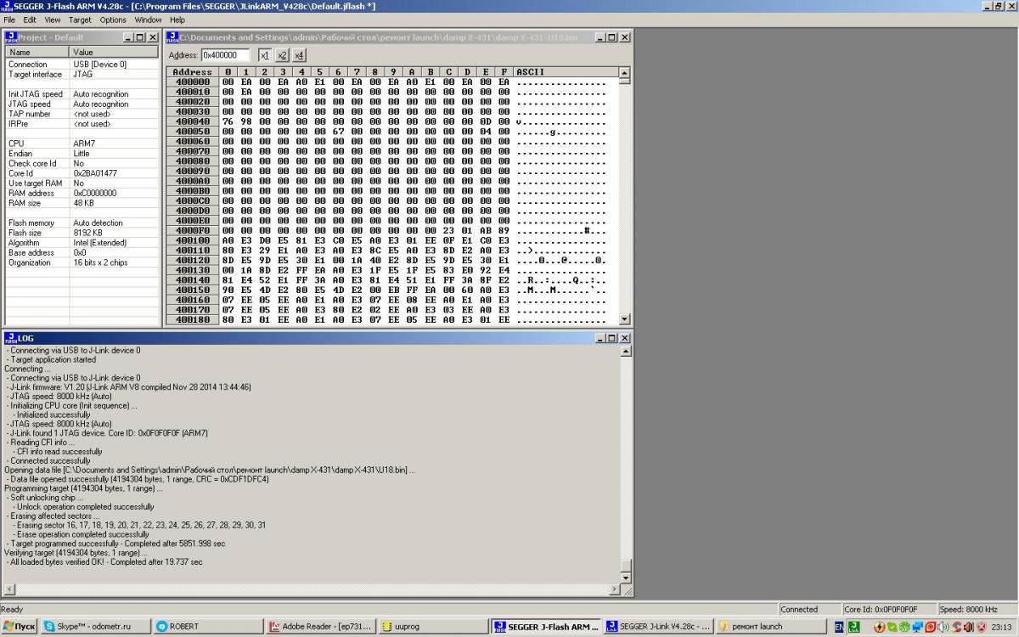Click the taskbar clock 23:13
Screen dimensions: 1019x637
1000,627
